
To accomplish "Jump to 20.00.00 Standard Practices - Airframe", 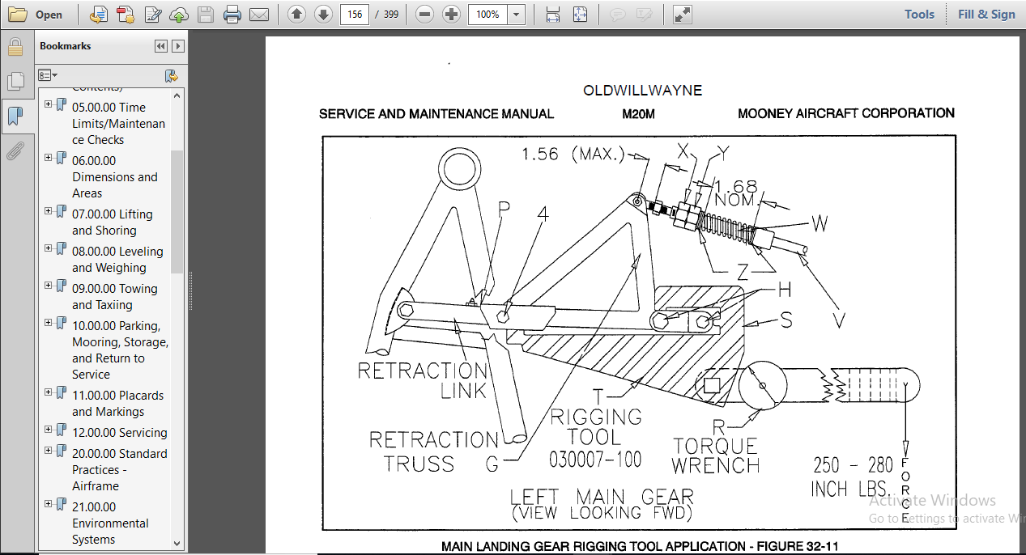I will click(x=119, y=469).
